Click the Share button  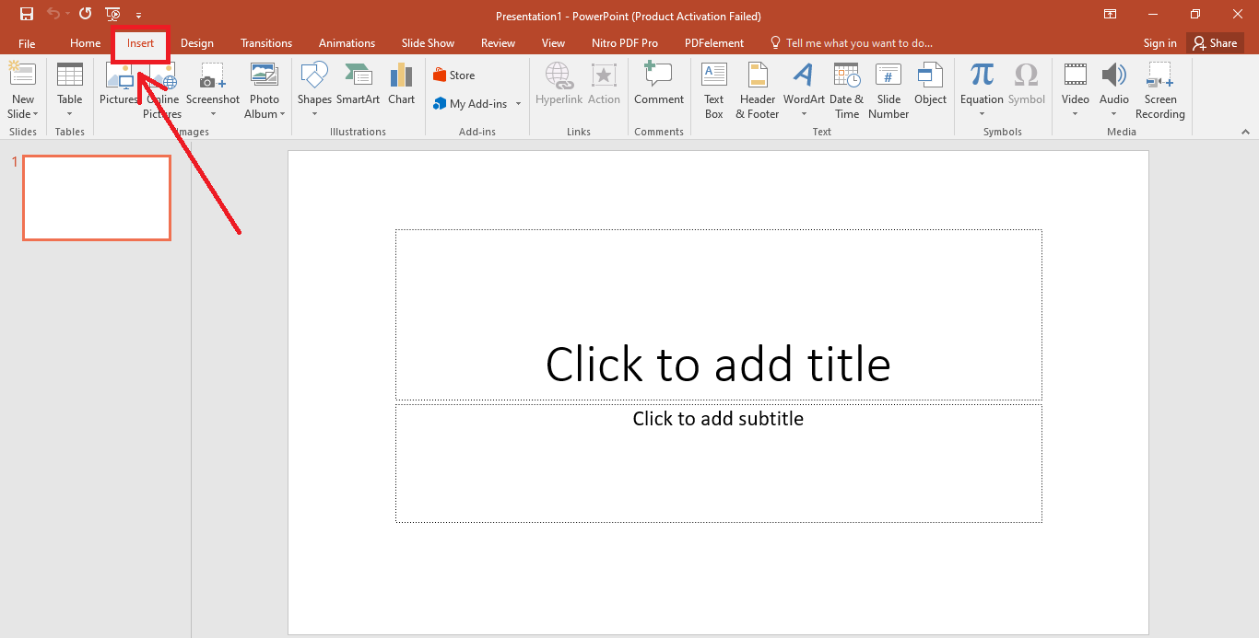(x=1215, y=42)
